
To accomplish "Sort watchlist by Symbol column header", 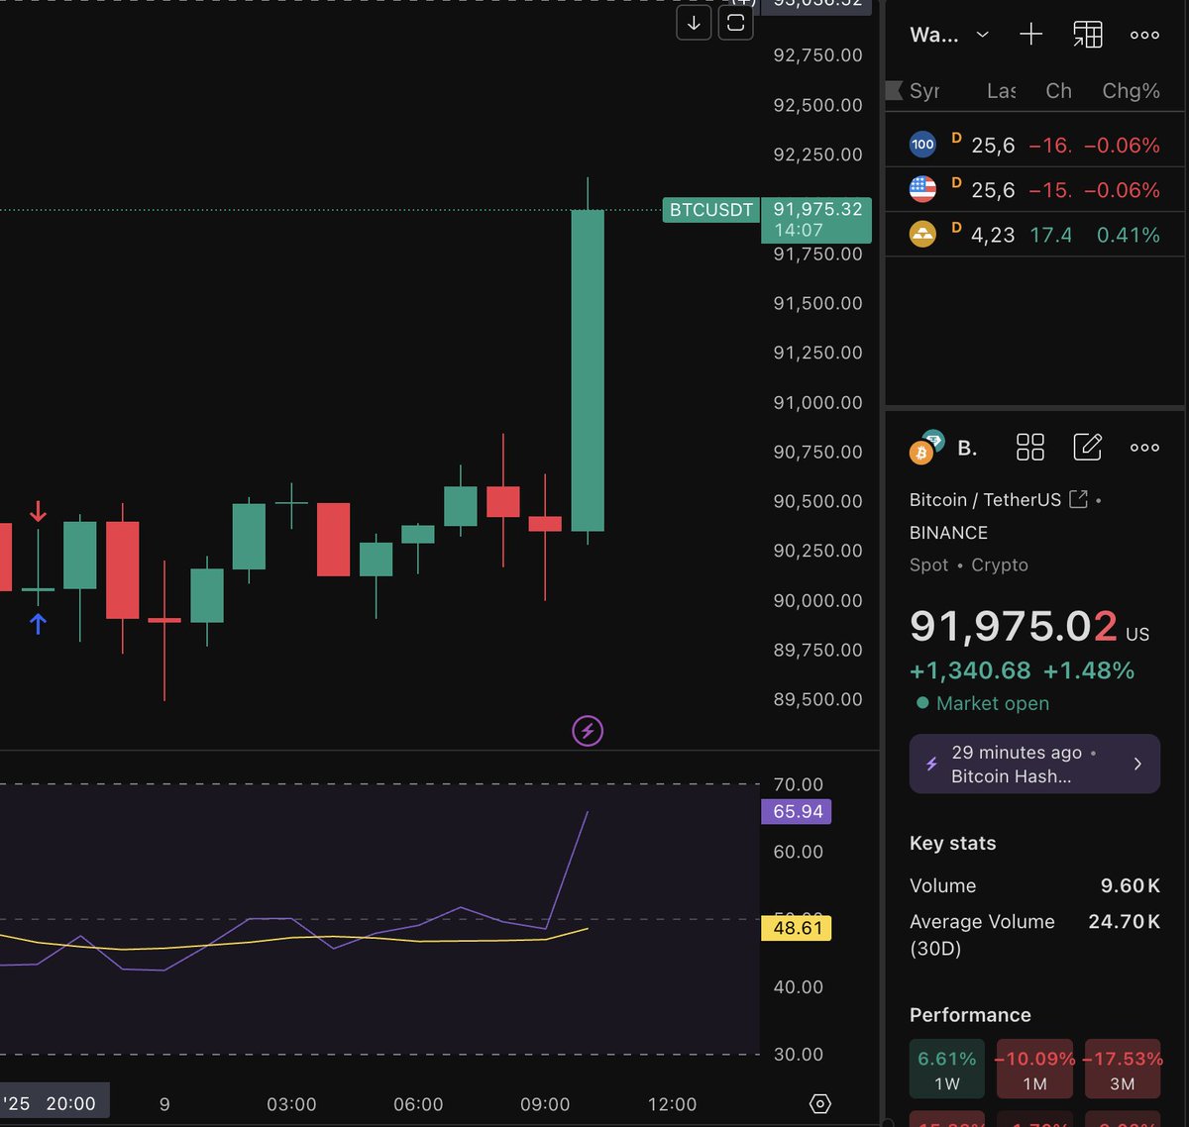I will coord(924,91).
